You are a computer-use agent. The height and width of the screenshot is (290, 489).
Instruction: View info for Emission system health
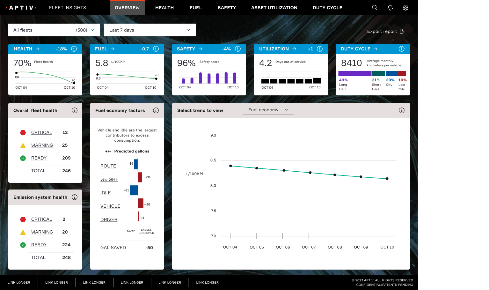75,197
